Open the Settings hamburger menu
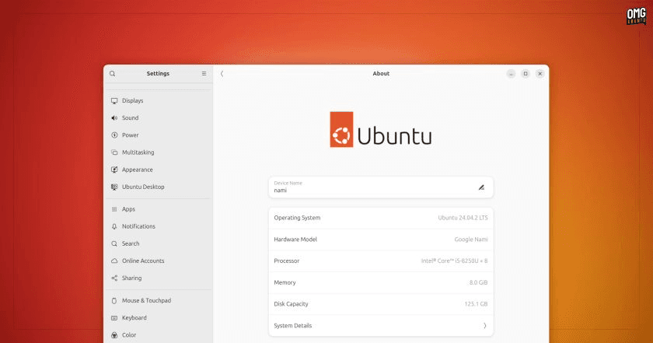Viewport: 653px width, 343px height. tap(204, 73)
